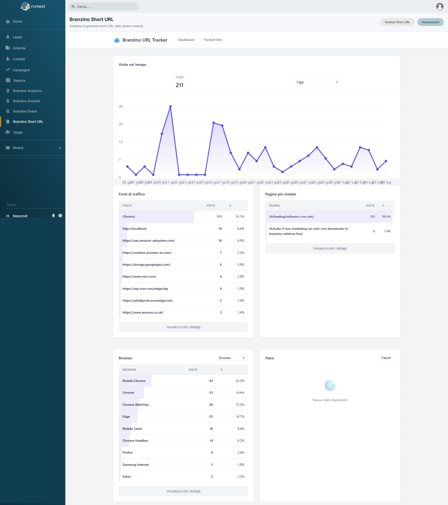Click the Target group icon

click(x=8, y=132)
